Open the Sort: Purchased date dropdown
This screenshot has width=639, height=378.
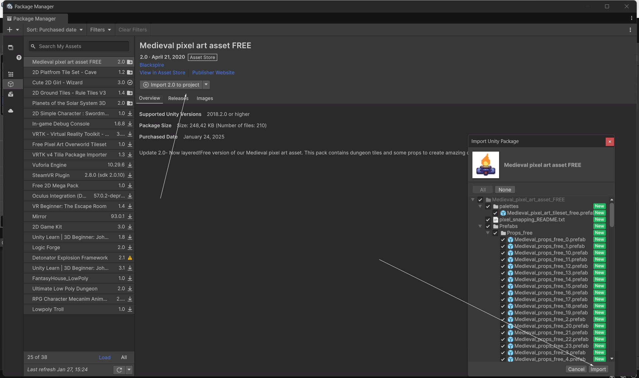(x=55, y=30)
